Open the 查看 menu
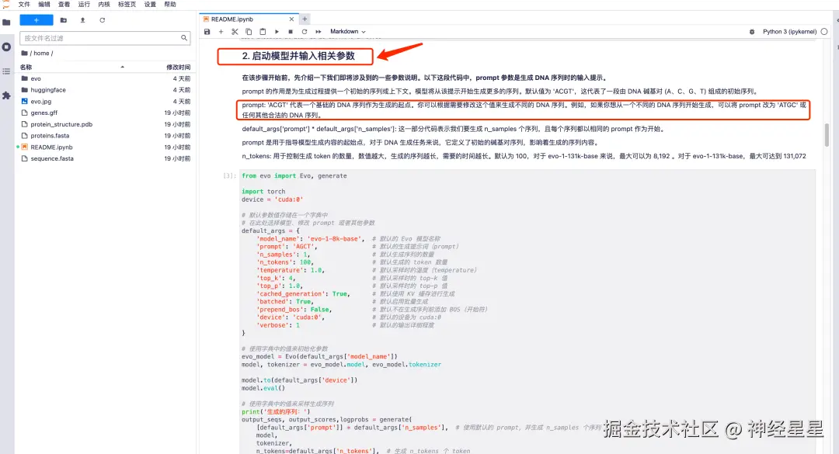Viewport: 839px width, 454px height. (x=64, y=5)
